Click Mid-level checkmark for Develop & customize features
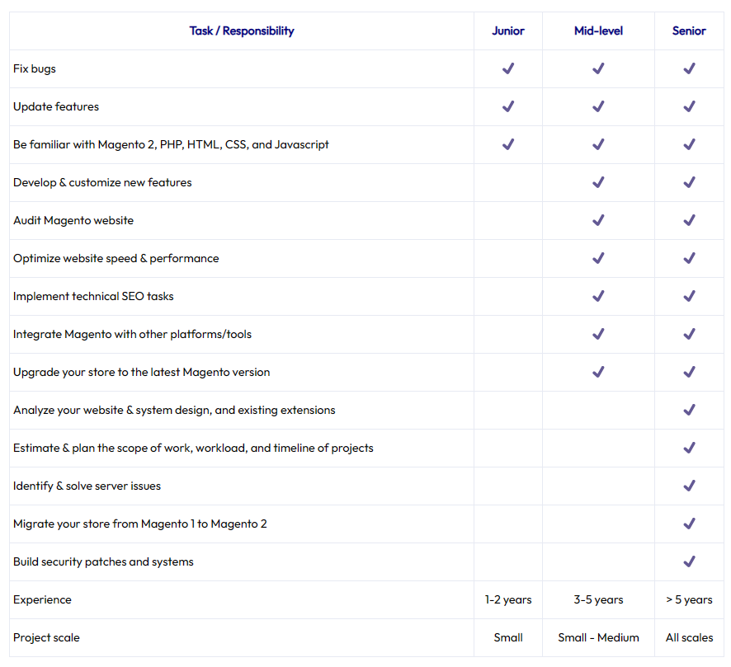The height and width of the screenshot is (667, 731). [x=598, y=182]
